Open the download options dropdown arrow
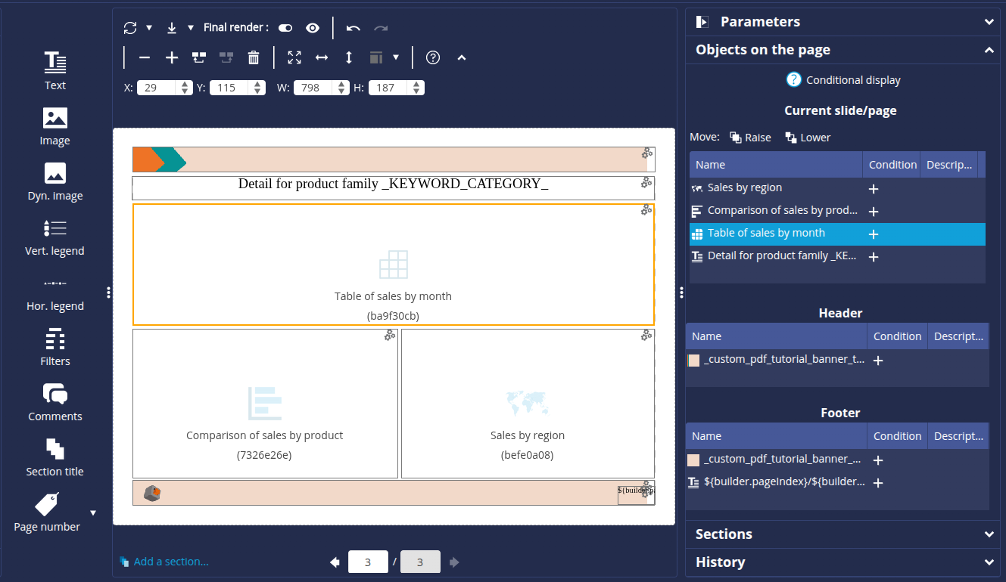 tap(191, 28)
